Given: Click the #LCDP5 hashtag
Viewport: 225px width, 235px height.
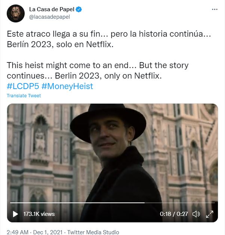Looking at the screenshot, I should click(x=22, y=86).
